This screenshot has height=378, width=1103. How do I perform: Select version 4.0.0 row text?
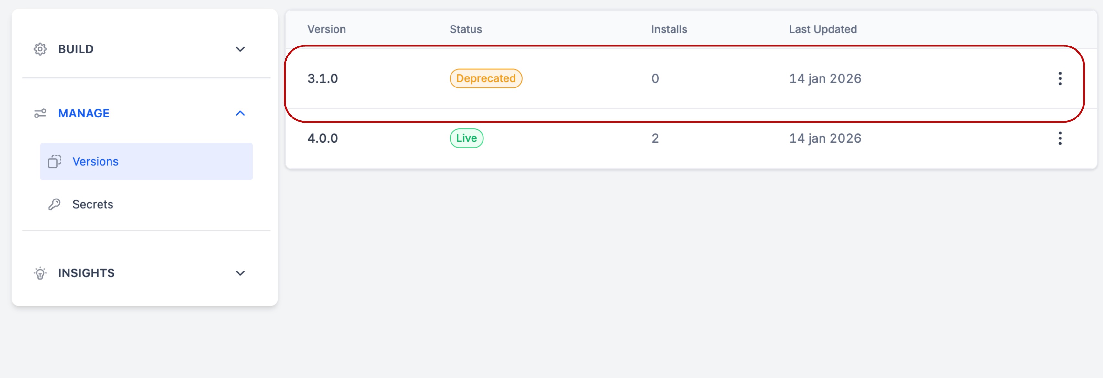(323, 138)
